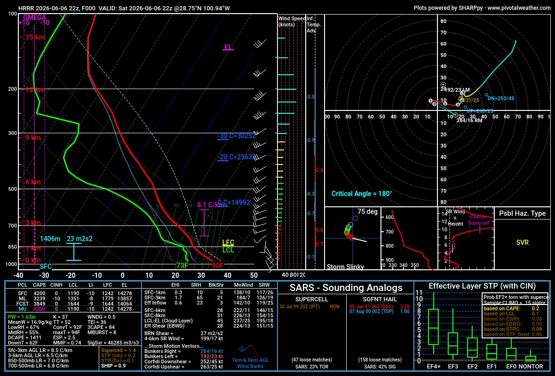Click the SR Wind v. Height label
Viewport: 555px width, 376px height.
tap(455, 218)
